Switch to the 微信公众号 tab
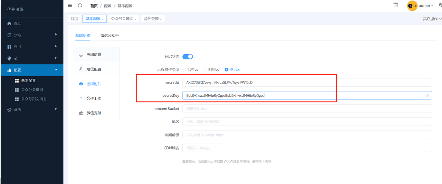The width and height of the screenshot is (442, 184). tap(109, 36)
